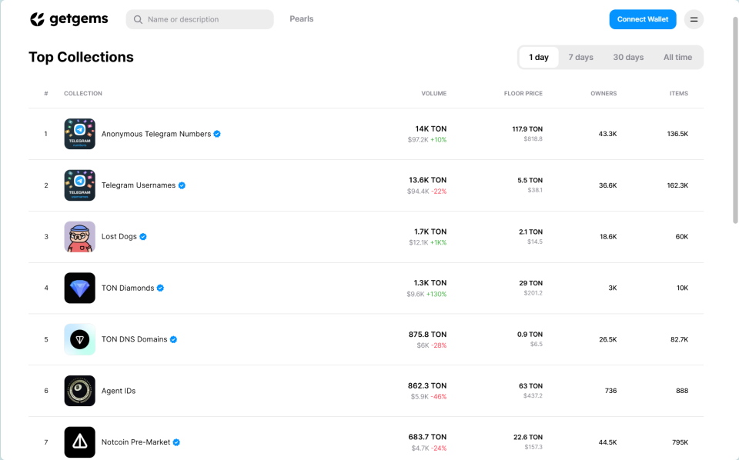Click the TON DNS Domains icon
Viewport: 739px width, 460px height.
[79, 339]
